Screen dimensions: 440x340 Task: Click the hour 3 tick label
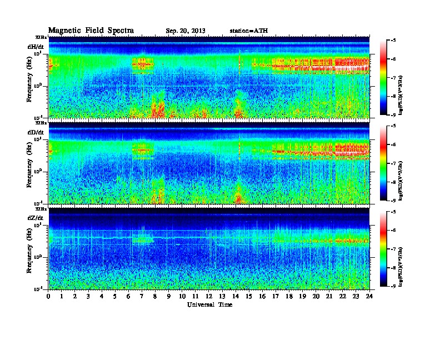coord(89,296)
